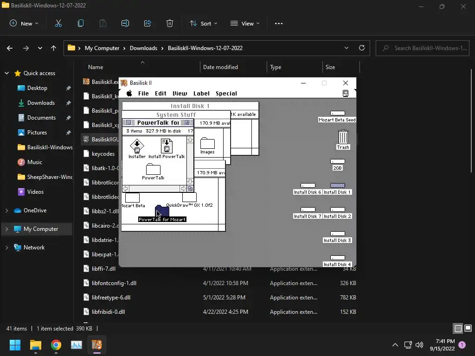Collapse the Quick access tree
The width and height of the screenshot is (475, 356).
click(x=6, y=73)
